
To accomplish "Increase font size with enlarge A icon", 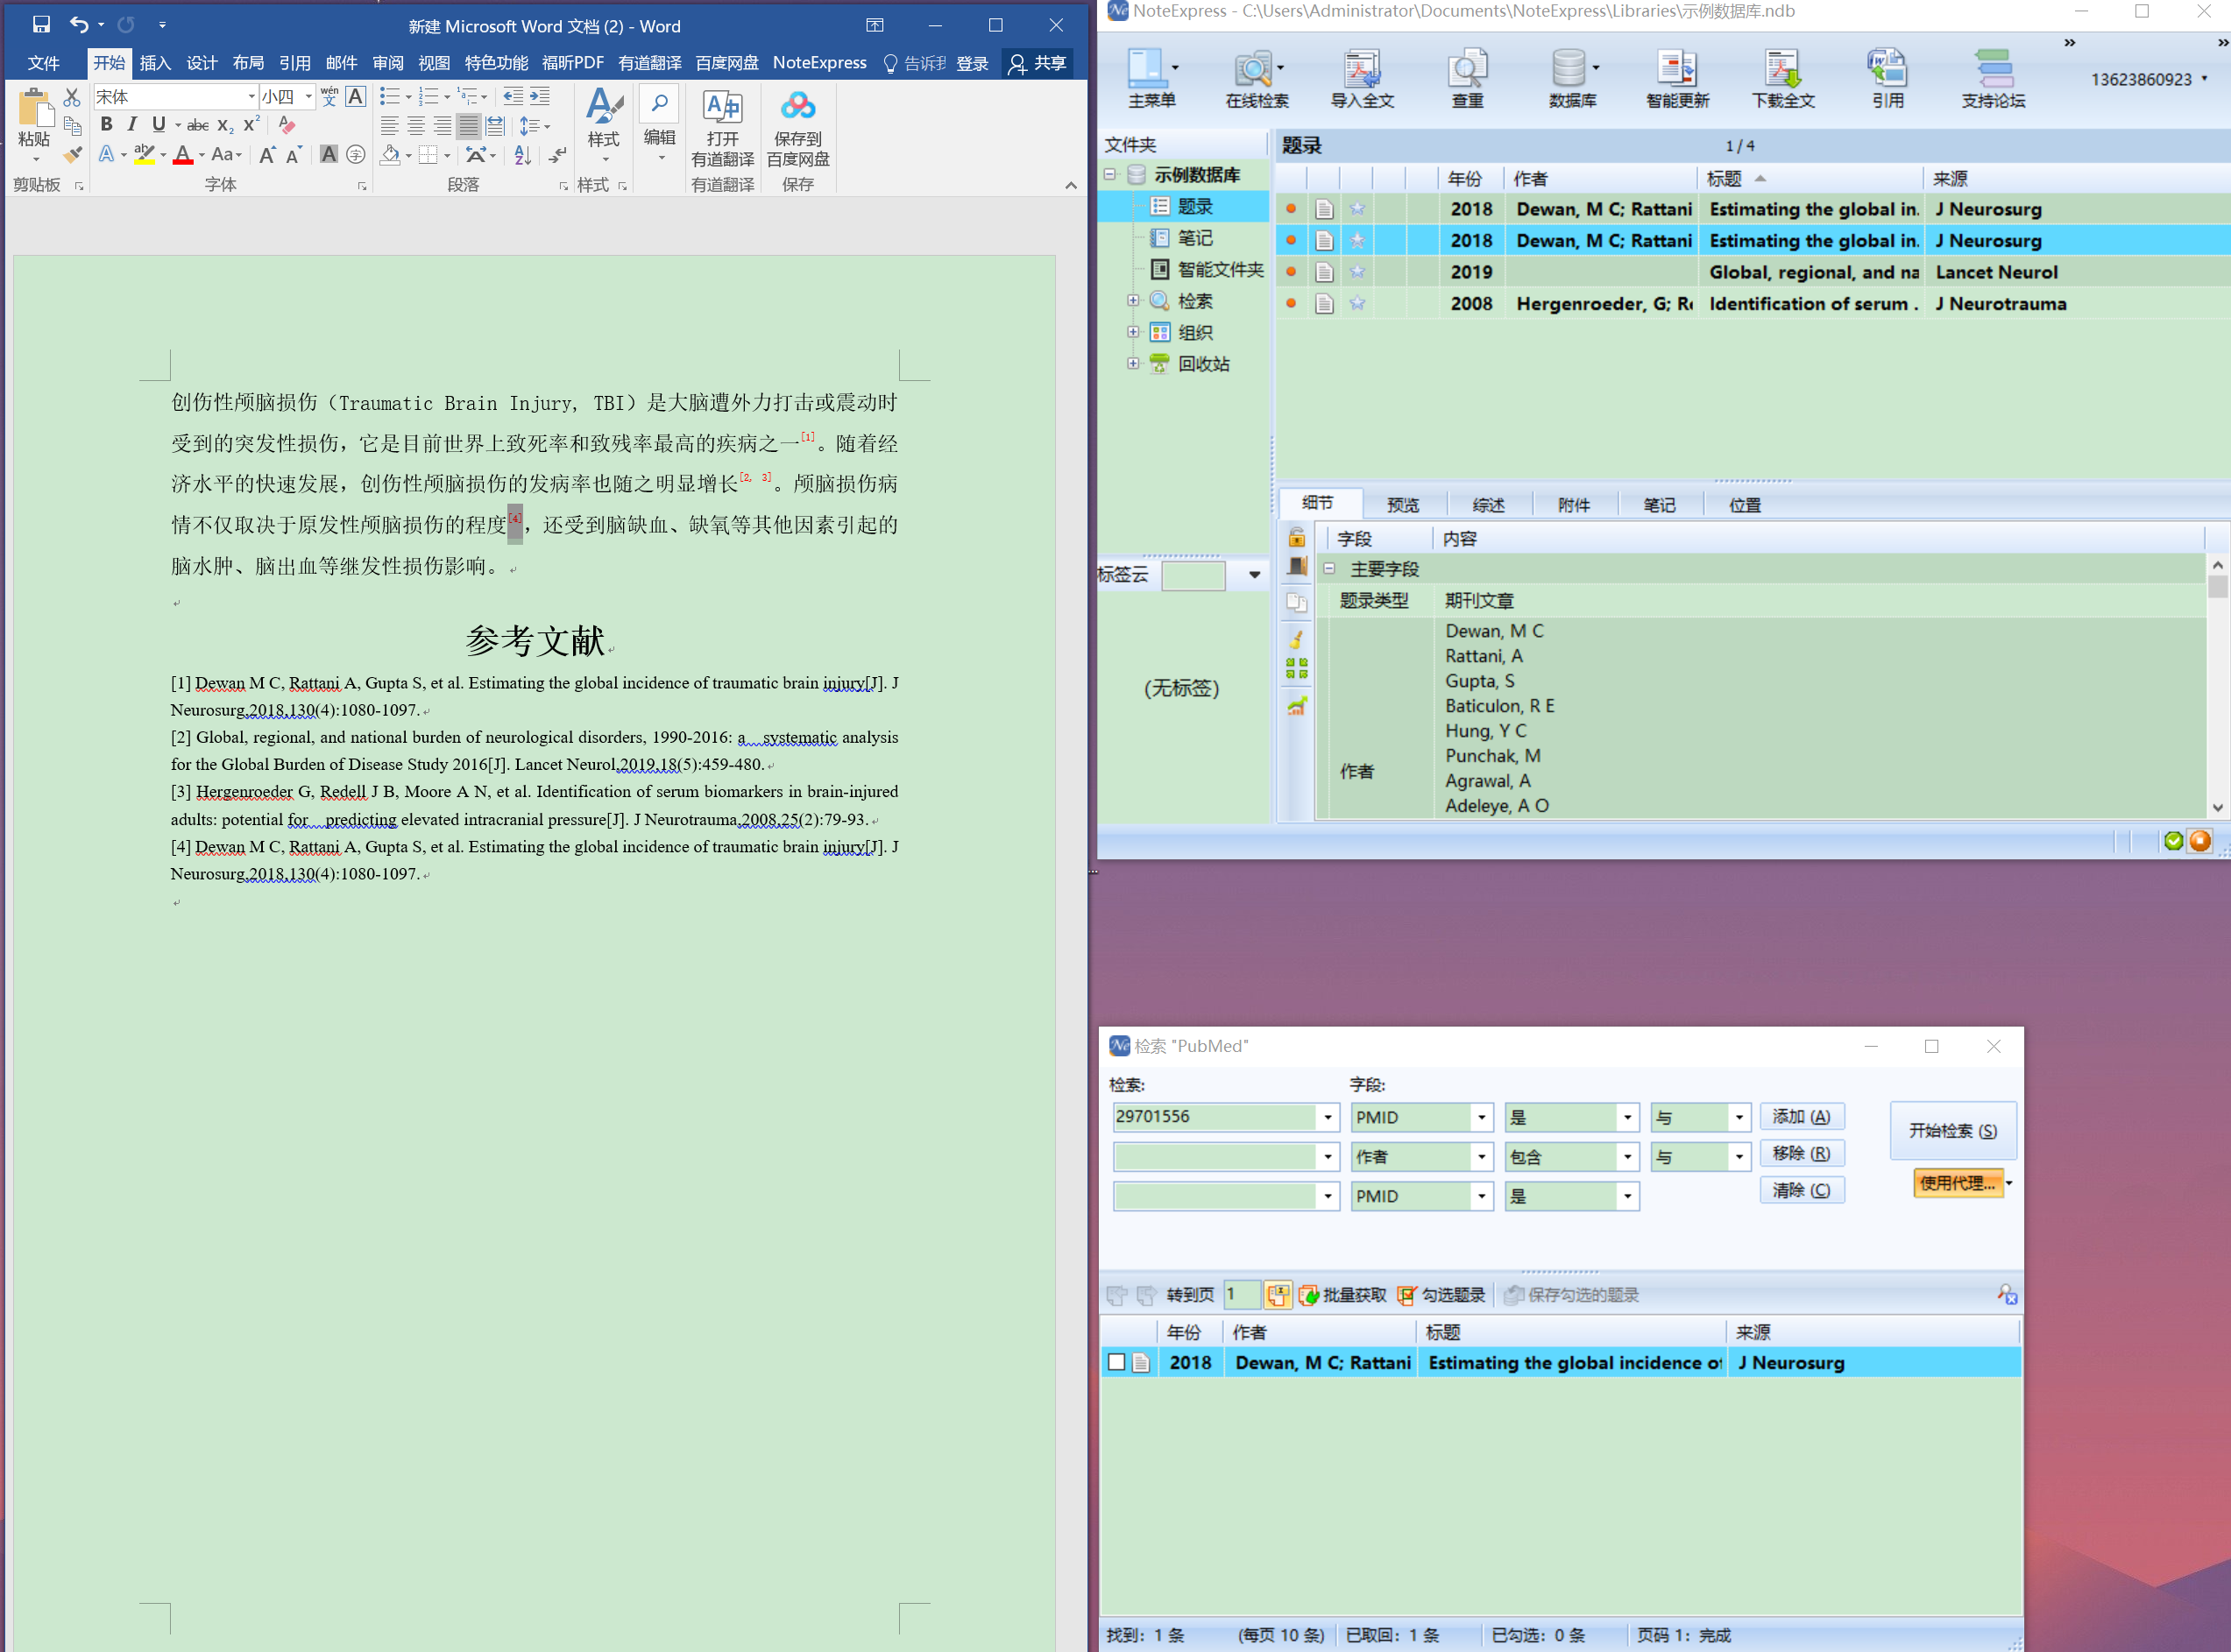I will click(267, 154).
